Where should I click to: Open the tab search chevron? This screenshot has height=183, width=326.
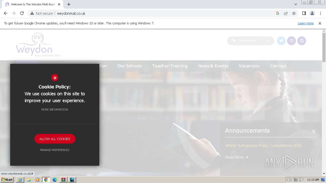pyautogui.click(x=295, y=4)
